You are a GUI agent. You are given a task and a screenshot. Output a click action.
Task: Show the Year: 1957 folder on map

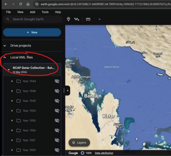pyautogui.click(x=57, y=140)
